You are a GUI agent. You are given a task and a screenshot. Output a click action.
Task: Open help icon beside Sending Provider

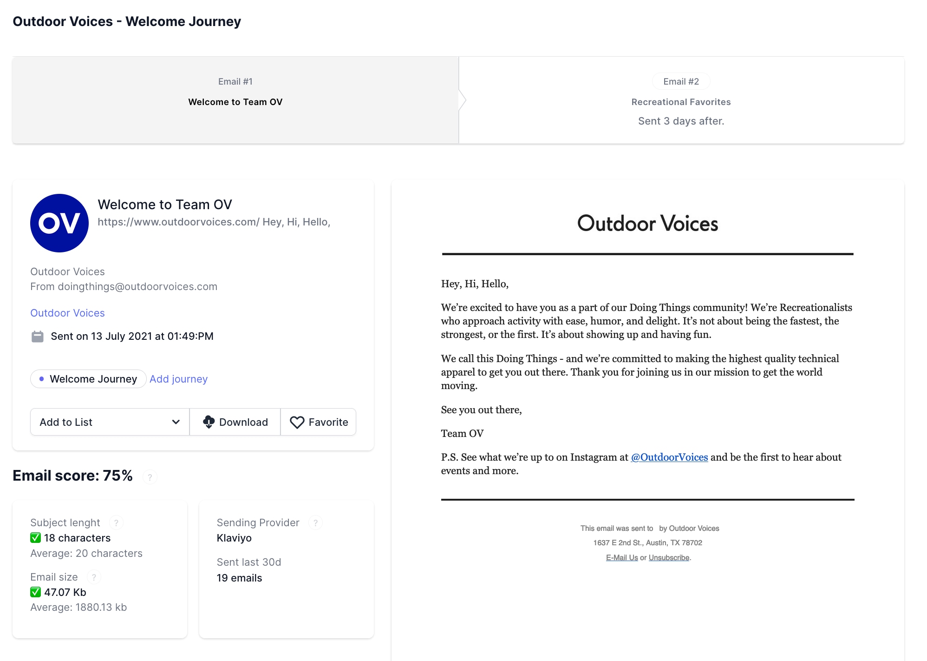click(x=315, y=523)
